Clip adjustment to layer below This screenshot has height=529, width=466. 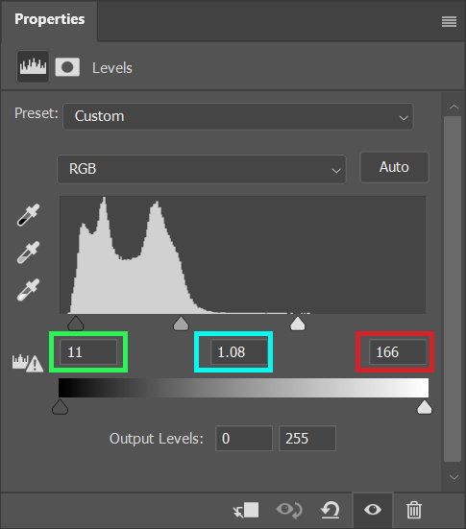click(246, 510)
